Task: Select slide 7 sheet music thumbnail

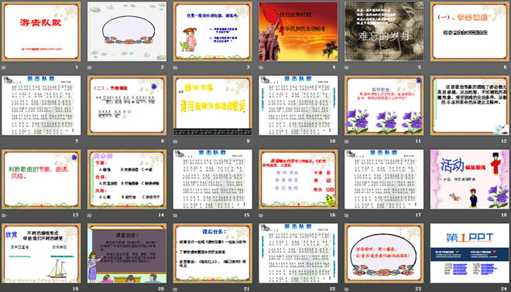Action: pos(41,105)
